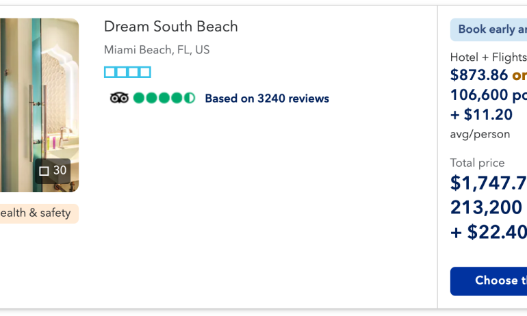Screen dimensions: 527x316
Task: Click the green TripAdvisor rating bubbles
Action: pos(164,98)
